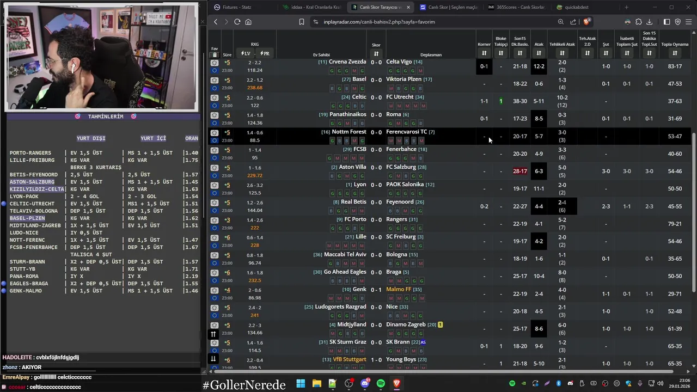
Task: Go back using the browser back arrow
Action: 216,22
